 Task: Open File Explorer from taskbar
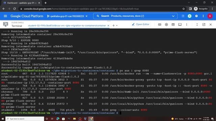coord(74,119)
